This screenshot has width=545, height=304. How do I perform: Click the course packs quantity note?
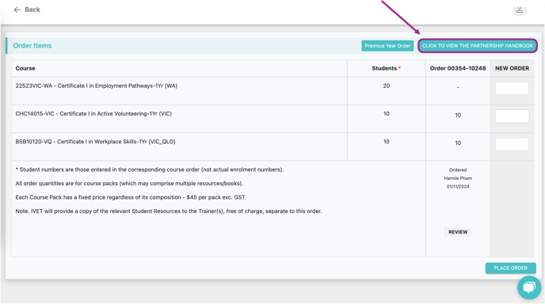[x=129, y=184]
